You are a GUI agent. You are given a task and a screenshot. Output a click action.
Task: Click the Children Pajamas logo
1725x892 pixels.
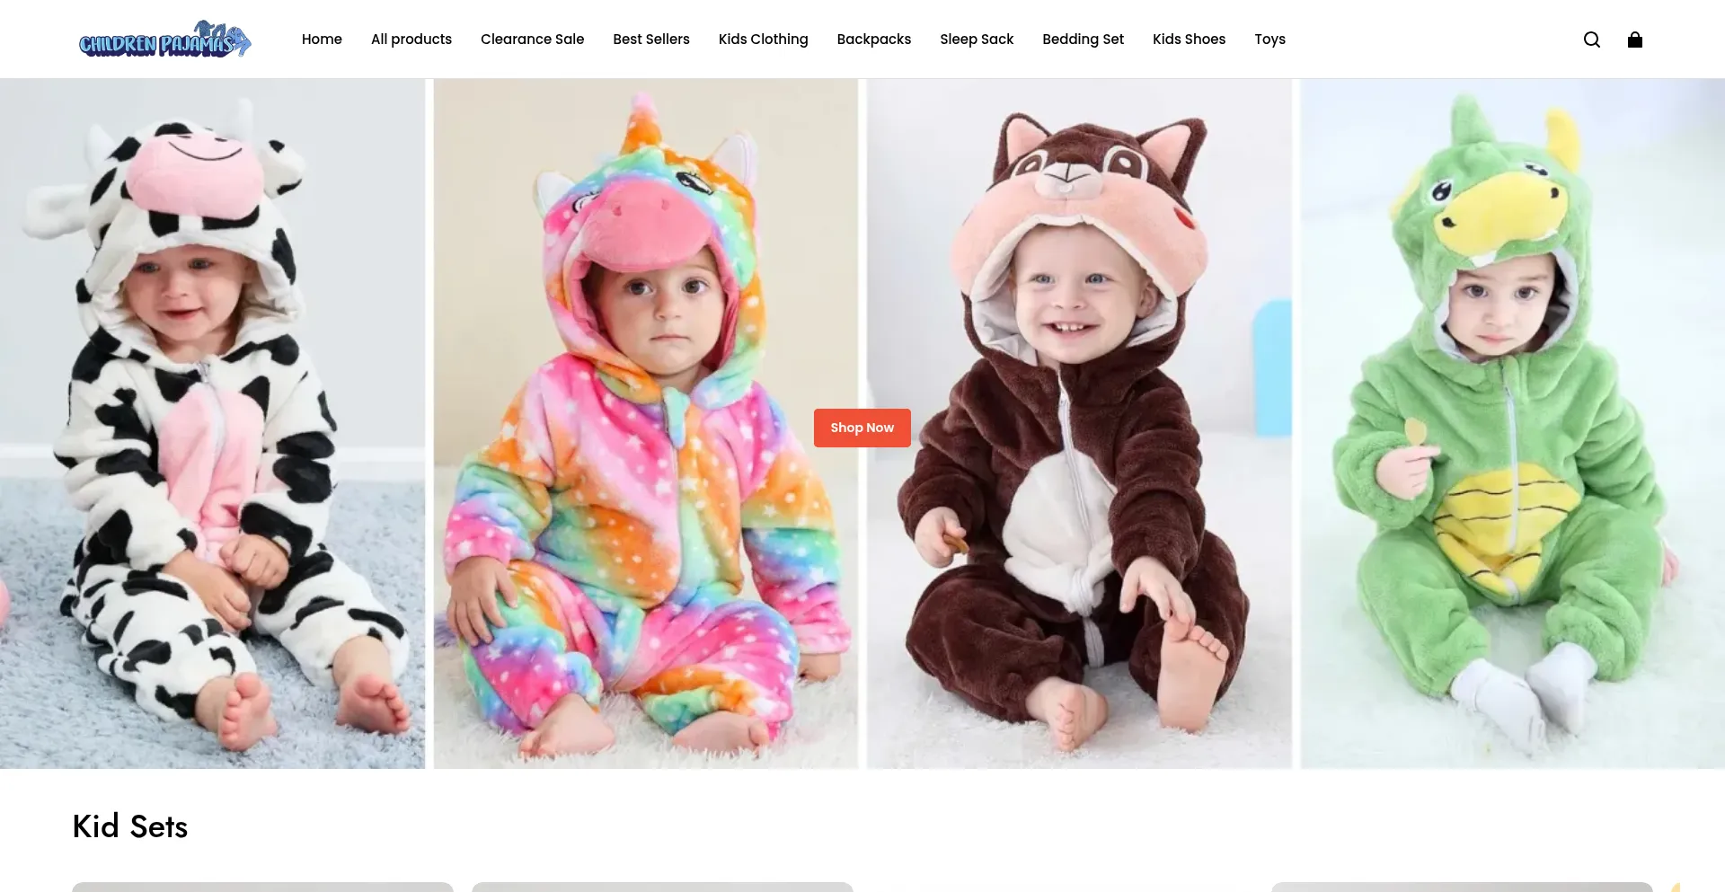point(165,39)
